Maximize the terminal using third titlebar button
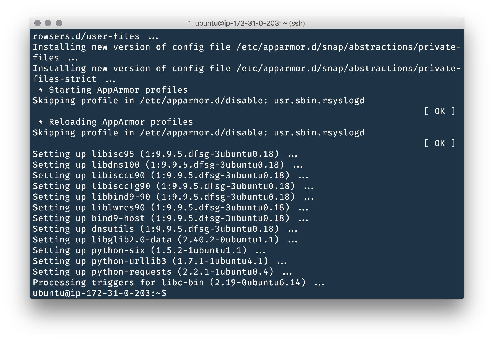 (59, 23)
